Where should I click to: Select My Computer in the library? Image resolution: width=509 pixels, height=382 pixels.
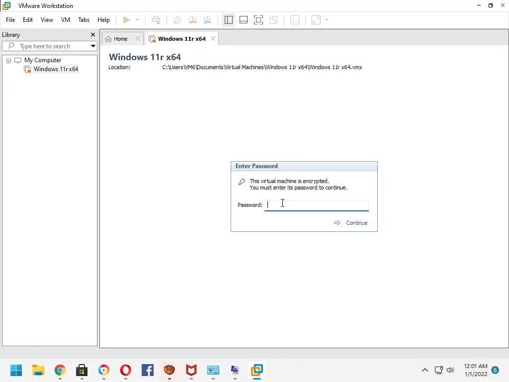pyautogui.click(x=43, y=60)
